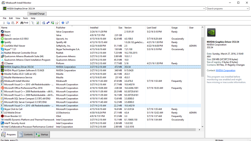Viewport: 251px width, 141px height.
Task: Click the horizontal scrollbar right arrow
Action: tap(199, 130)
